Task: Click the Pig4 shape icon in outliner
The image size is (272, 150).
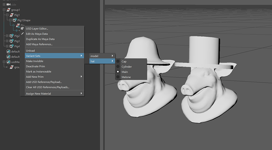Action: coord(11,46)
